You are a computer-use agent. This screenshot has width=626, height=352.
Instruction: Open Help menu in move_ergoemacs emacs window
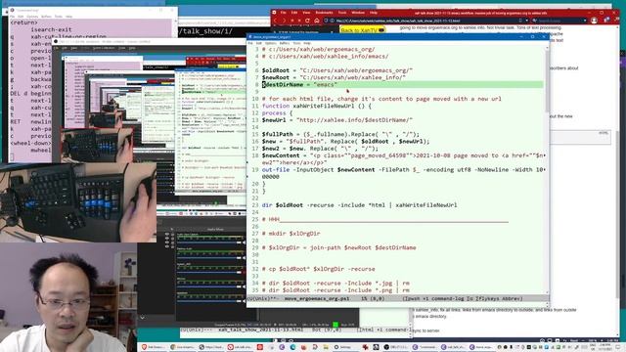[307, 43]
